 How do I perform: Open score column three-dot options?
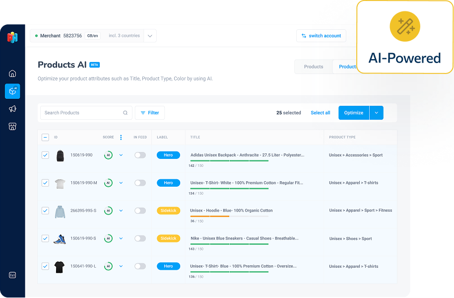coord(121,138)
